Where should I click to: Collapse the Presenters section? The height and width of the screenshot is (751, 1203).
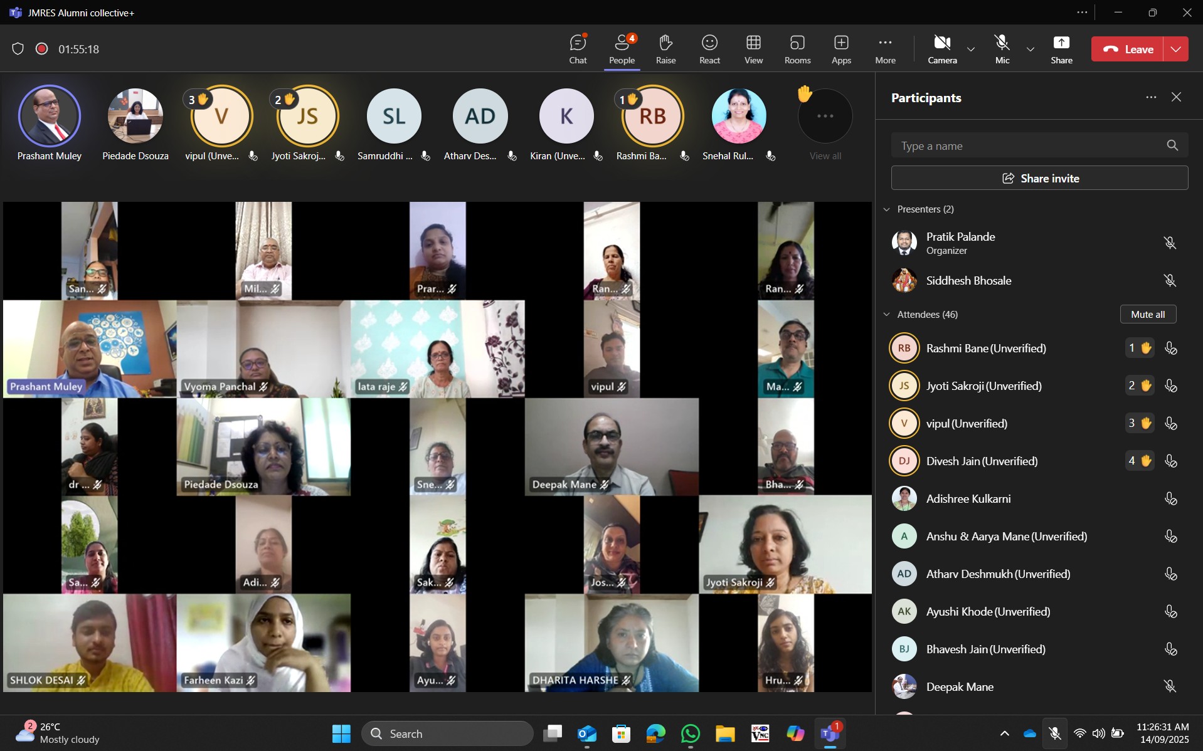(887, 209)
